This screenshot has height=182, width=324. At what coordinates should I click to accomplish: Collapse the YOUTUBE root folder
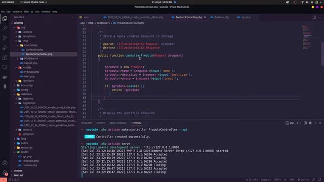pyautogui.click(x=18, y=23)
